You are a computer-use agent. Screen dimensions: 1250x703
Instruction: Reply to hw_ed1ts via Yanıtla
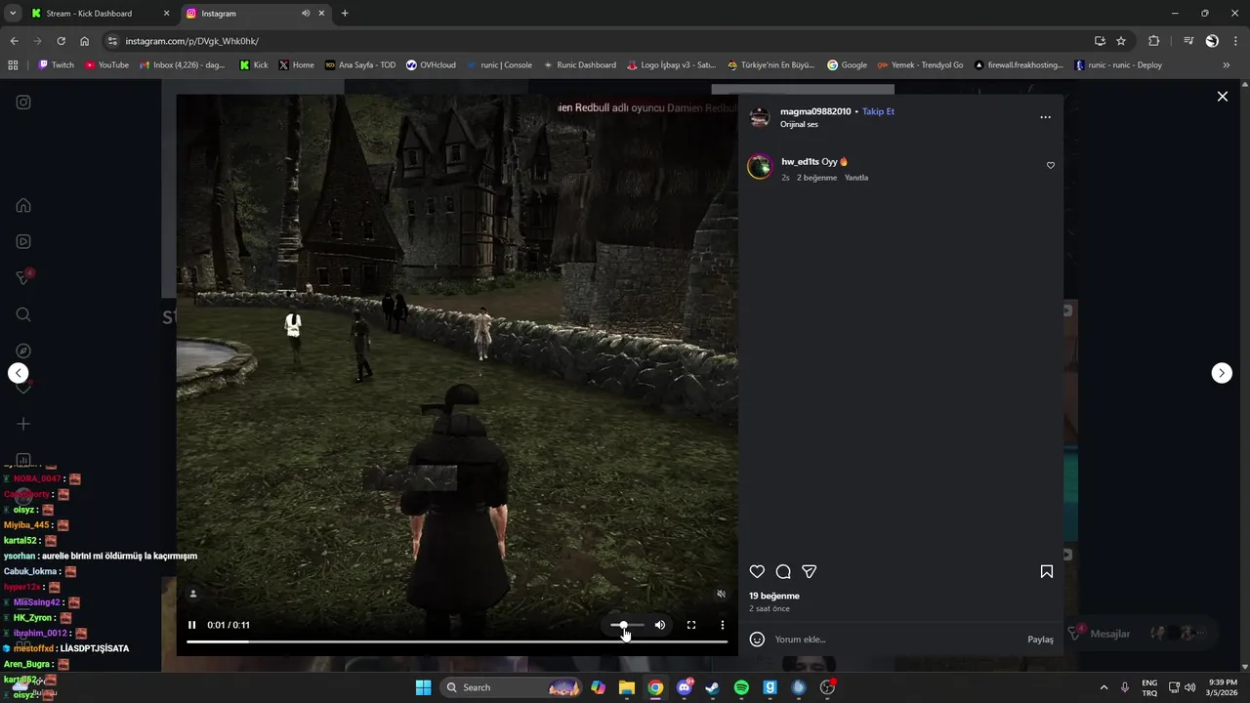click(x=856, y=178)
